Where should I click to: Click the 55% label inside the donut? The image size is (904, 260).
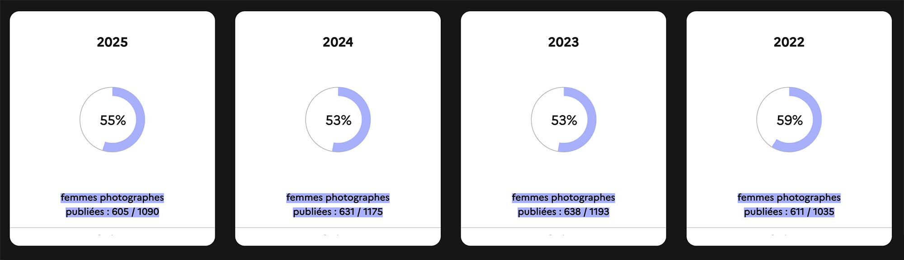click(113, 120)
